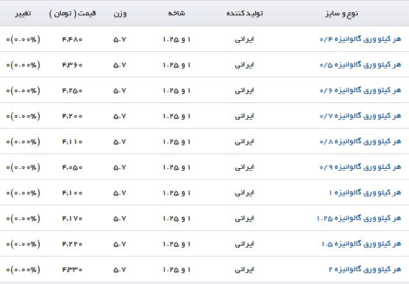Open link هر کیلو ورق گالوانیزه ۰/۸
The width and height of the screenshot is (409, 284).
click(x=360, y=141)
